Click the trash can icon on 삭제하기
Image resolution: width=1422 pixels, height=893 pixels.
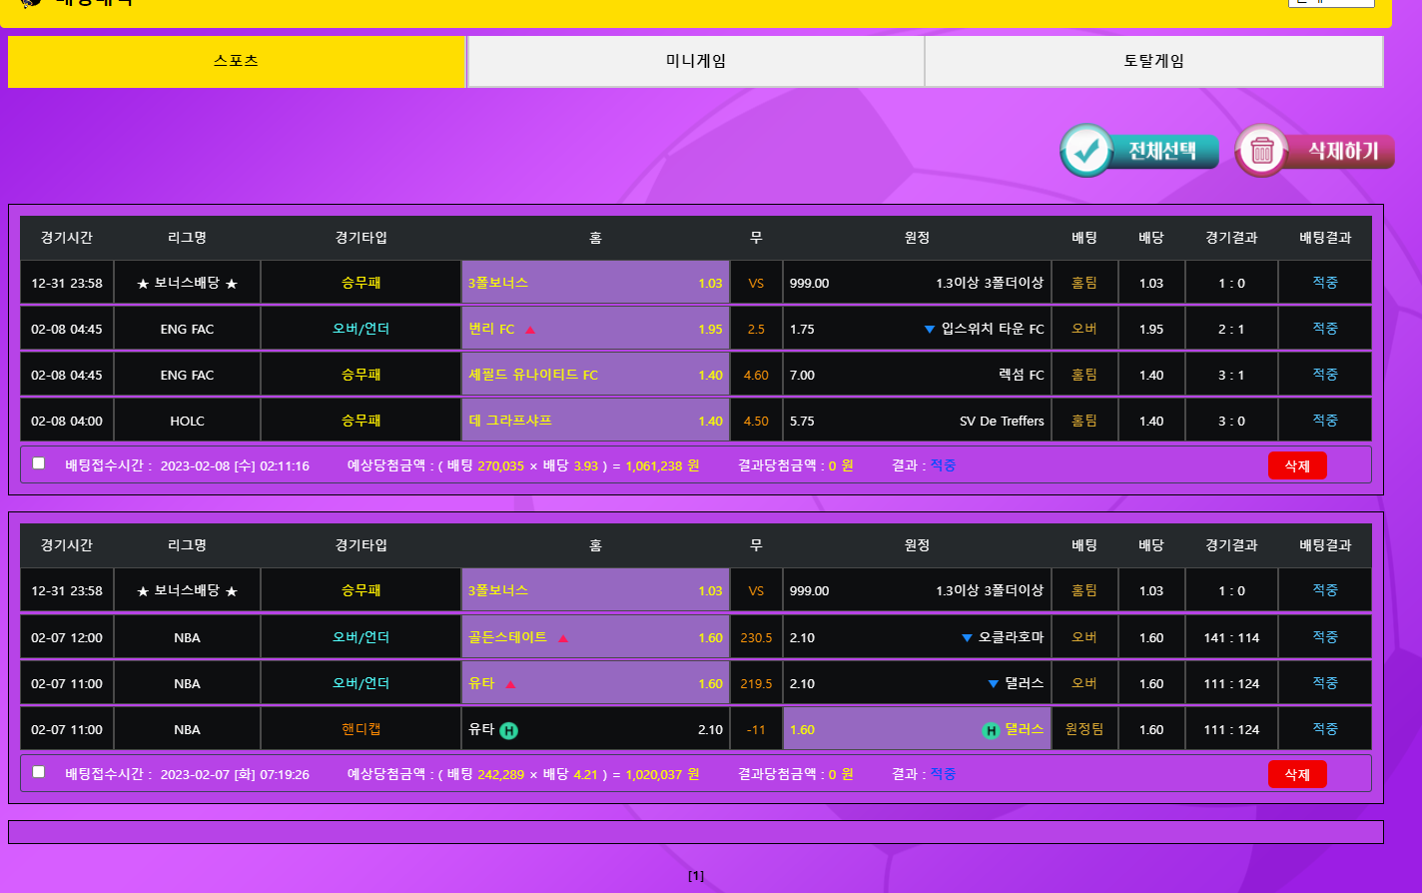click(x=1262, y=152)
